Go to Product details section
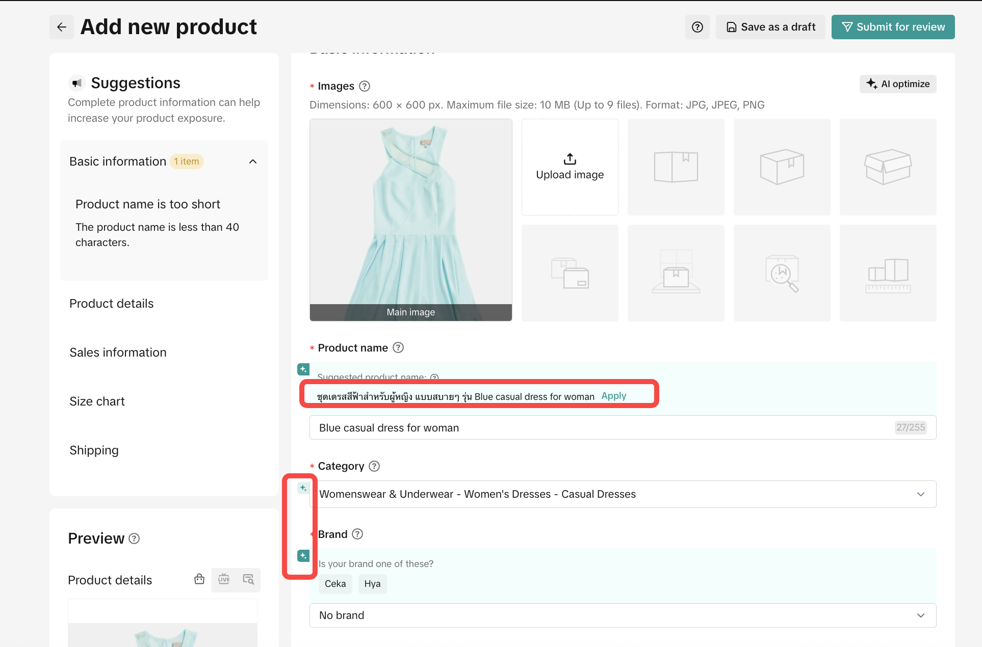 click(111, 304)
